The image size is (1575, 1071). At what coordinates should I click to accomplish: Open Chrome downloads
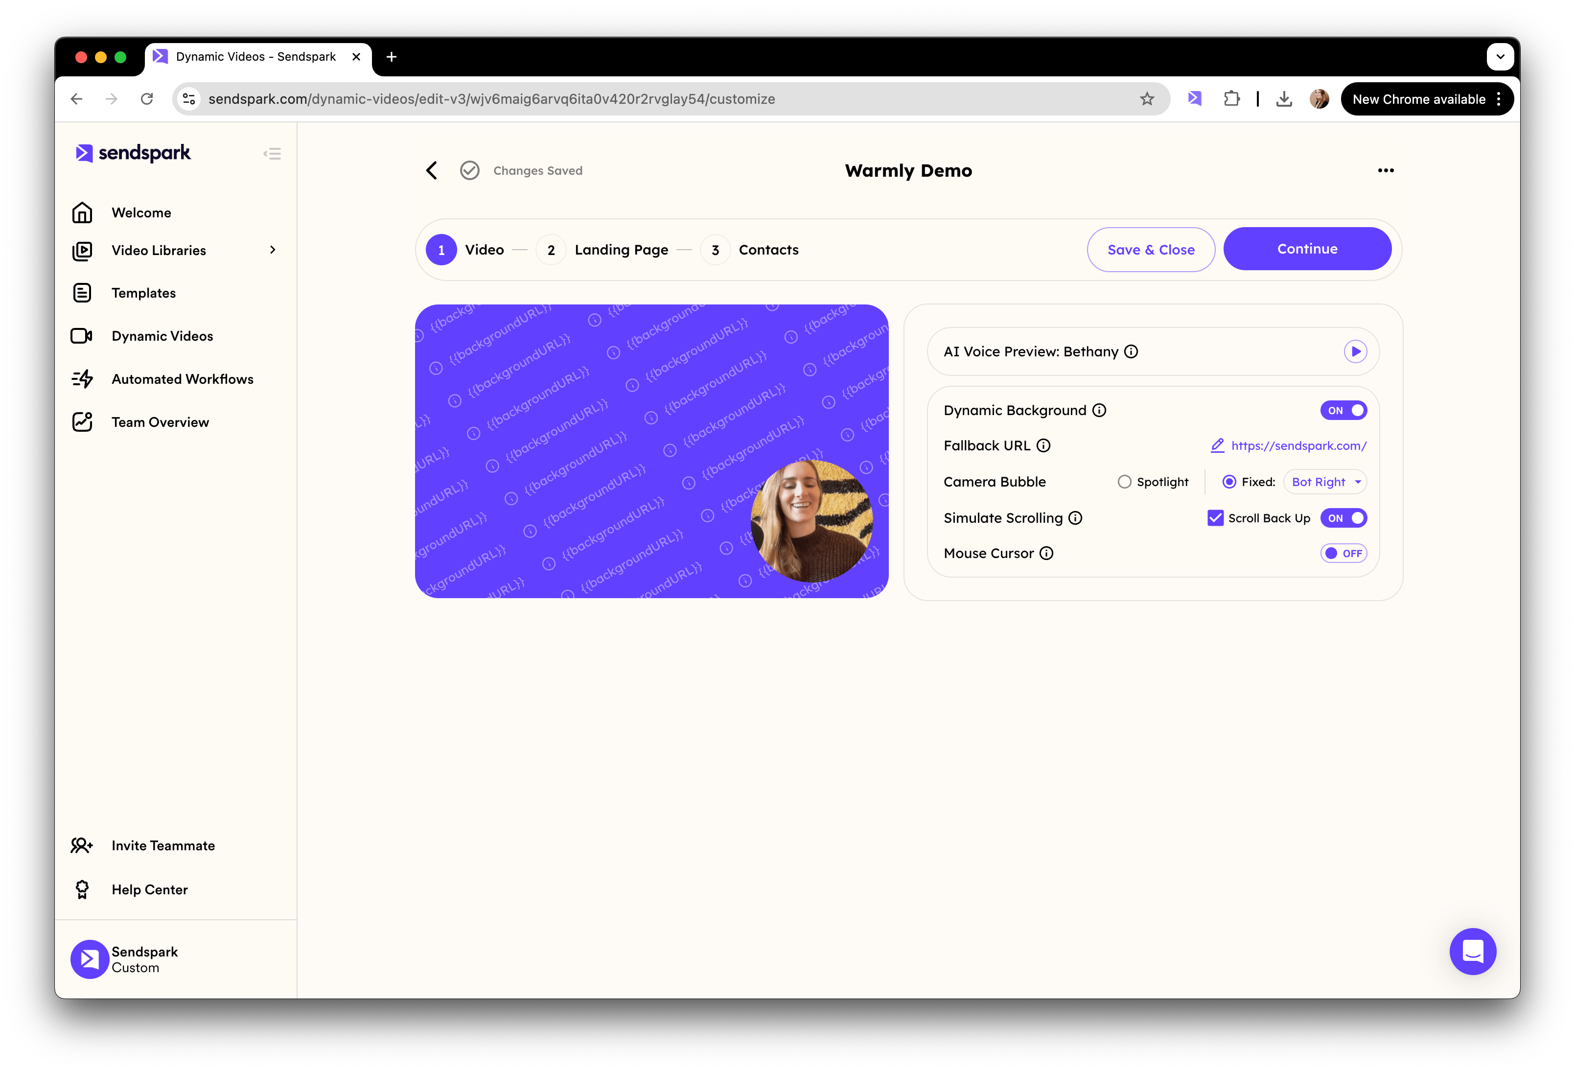[x=1284, y=99]
